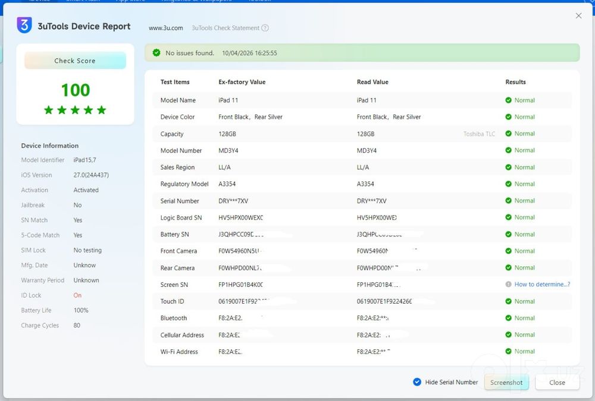Image resolution: width=595 pixels, height=401 pixels.
Task: Click the 5-Code Match value Yes
Action: point(78,235)
